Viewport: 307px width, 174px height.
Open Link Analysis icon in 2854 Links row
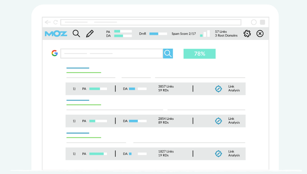tap(218, 121)
